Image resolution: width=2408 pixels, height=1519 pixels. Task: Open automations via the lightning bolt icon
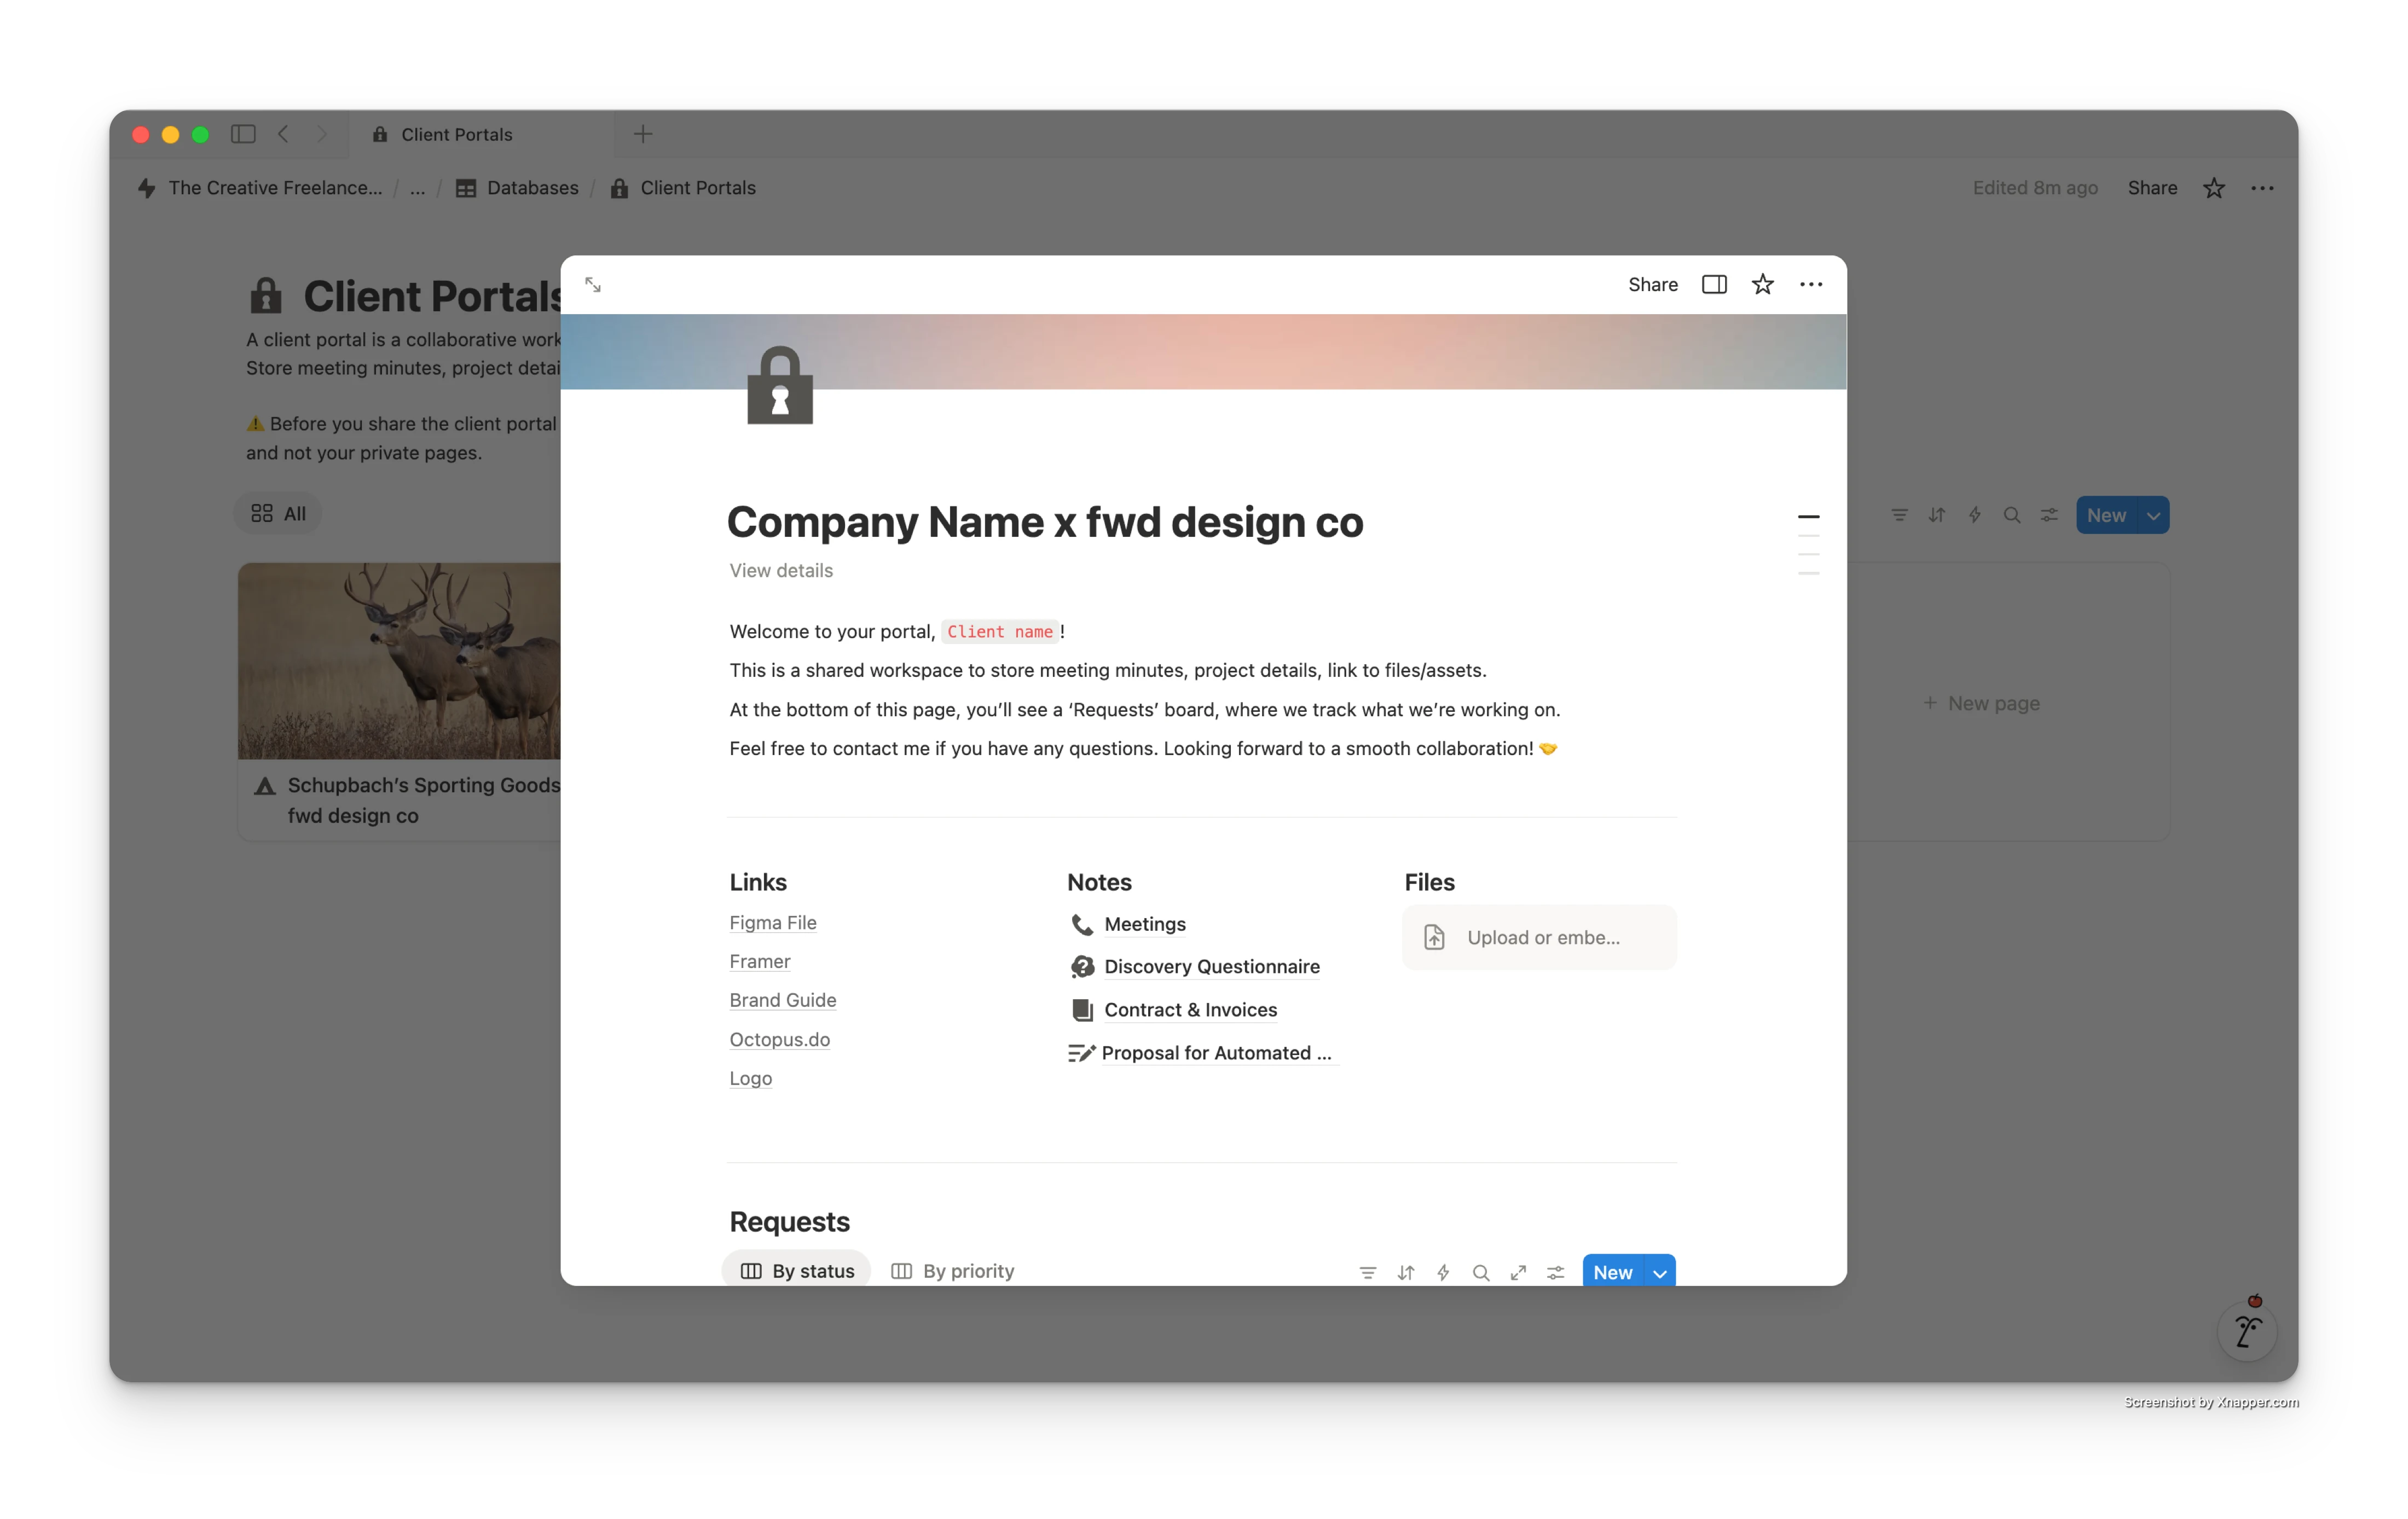pyautogui.click(x=1443, y=1272)
